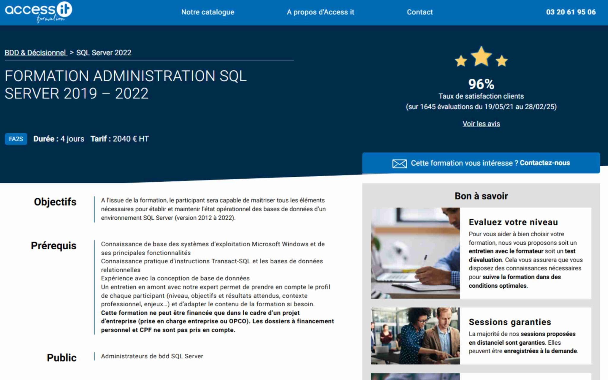Click the Access it formation logo

38,12
